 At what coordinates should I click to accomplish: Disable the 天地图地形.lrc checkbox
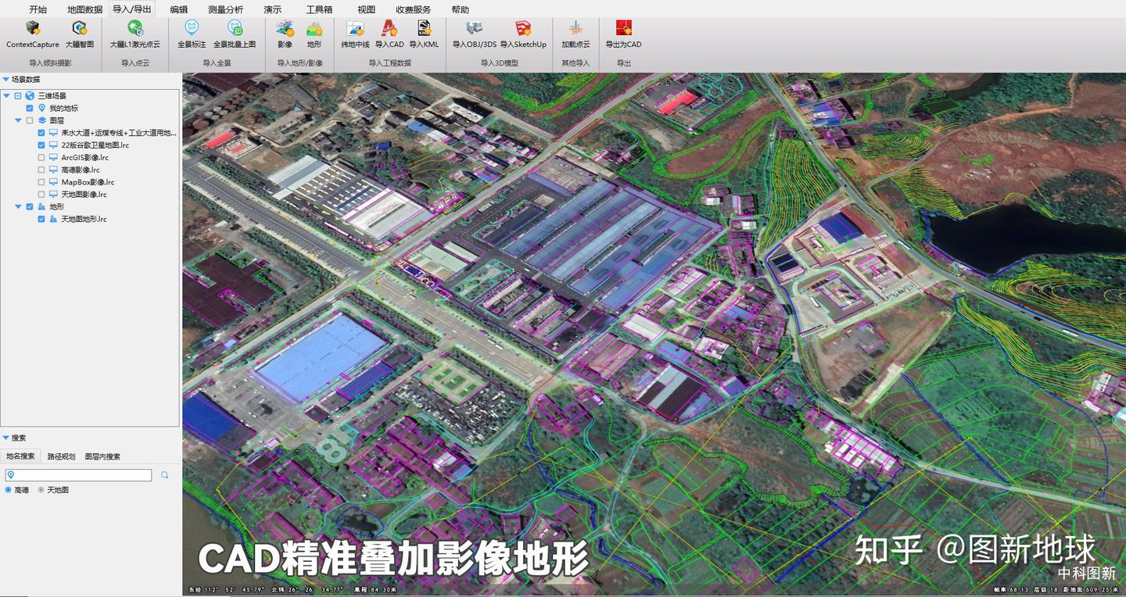[41, 219]
